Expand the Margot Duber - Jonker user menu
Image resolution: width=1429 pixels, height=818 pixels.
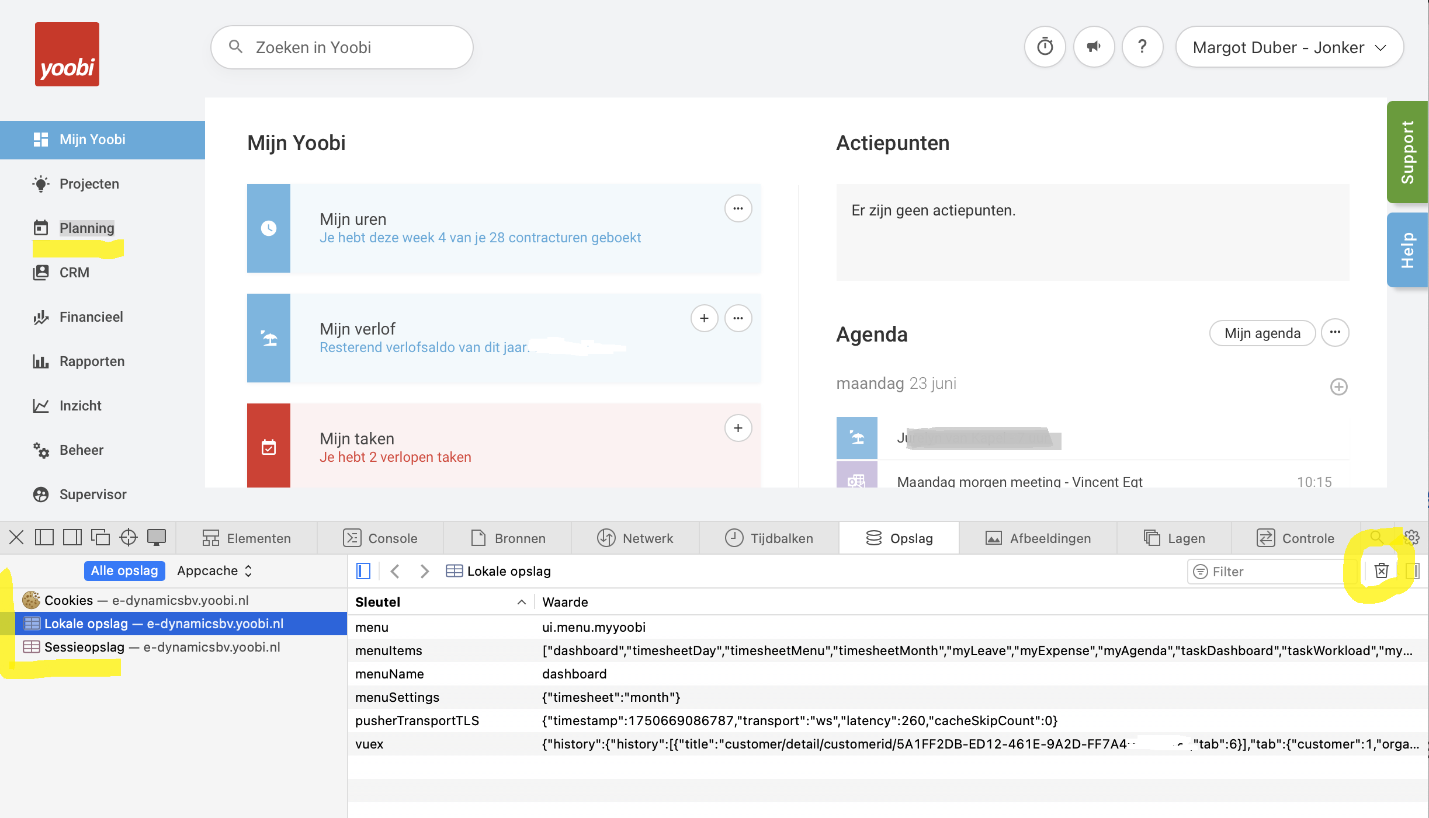[x=1289, y=47]
